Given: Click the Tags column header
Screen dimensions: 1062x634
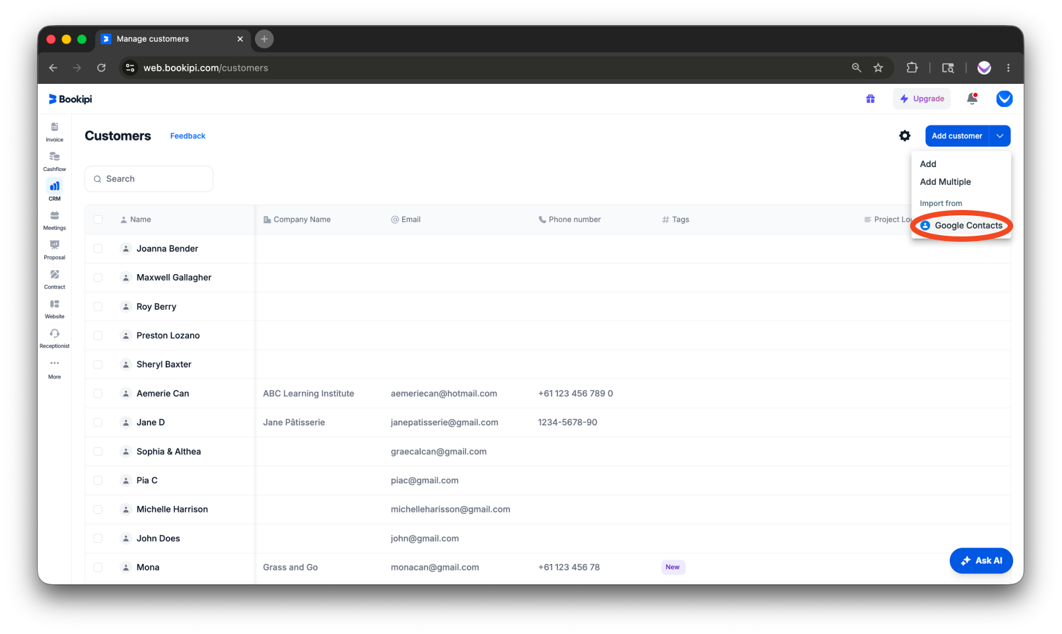Looking at the screenshot, I should tap(675, 220).
